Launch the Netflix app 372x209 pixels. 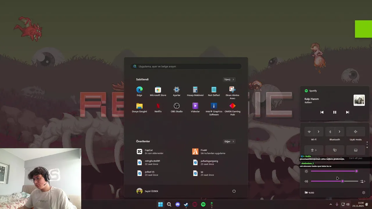point(158,108)
